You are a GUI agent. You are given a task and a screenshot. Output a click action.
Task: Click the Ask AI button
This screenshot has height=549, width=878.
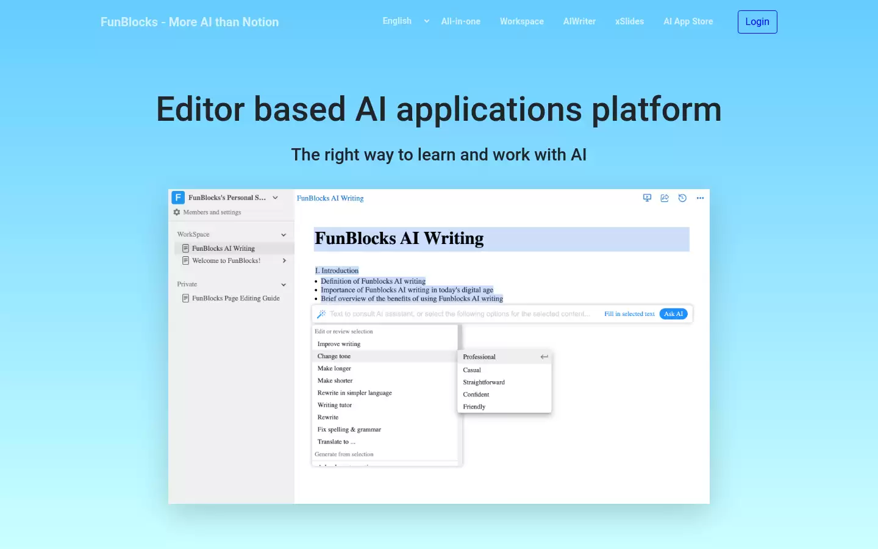coord(673,314)
